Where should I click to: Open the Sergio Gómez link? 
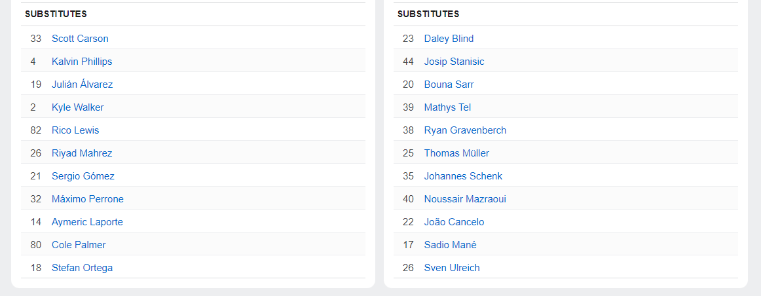[x=83, y=176]
